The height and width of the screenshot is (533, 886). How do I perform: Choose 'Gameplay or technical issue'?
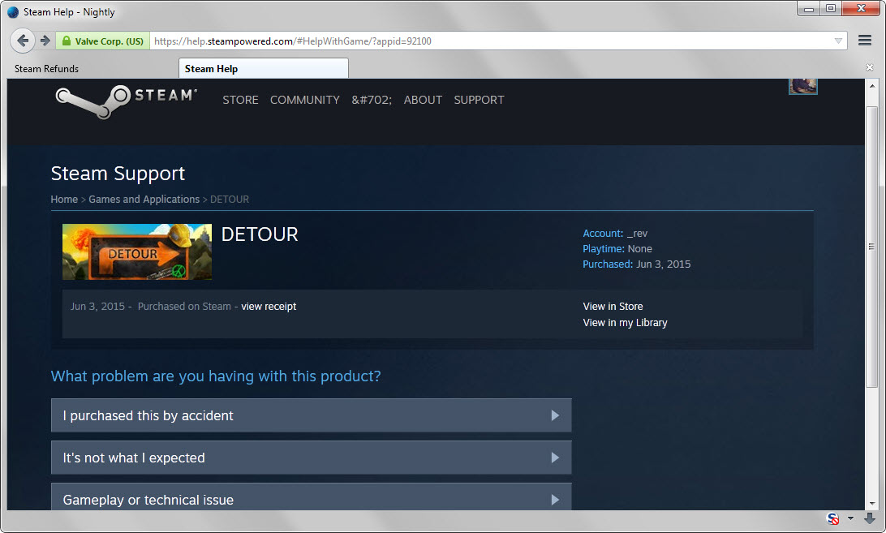tap(312, 496)
